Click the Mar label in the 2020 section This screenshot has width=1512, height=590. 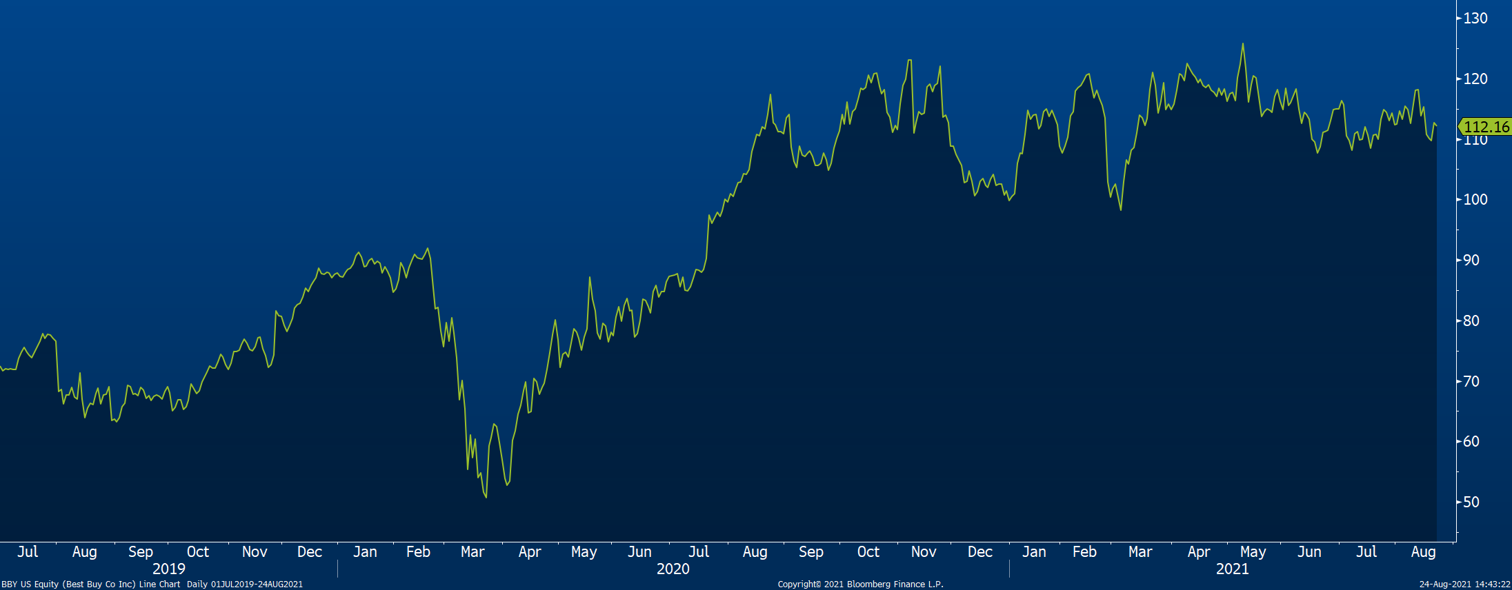472,551
